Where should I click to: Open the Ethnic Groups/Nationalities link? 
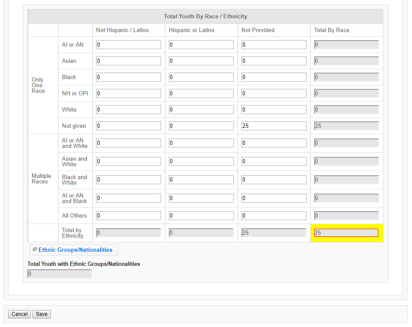75,250
